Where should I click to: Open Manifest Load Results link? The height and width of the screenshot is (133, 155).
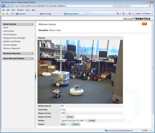click(12, 41)
